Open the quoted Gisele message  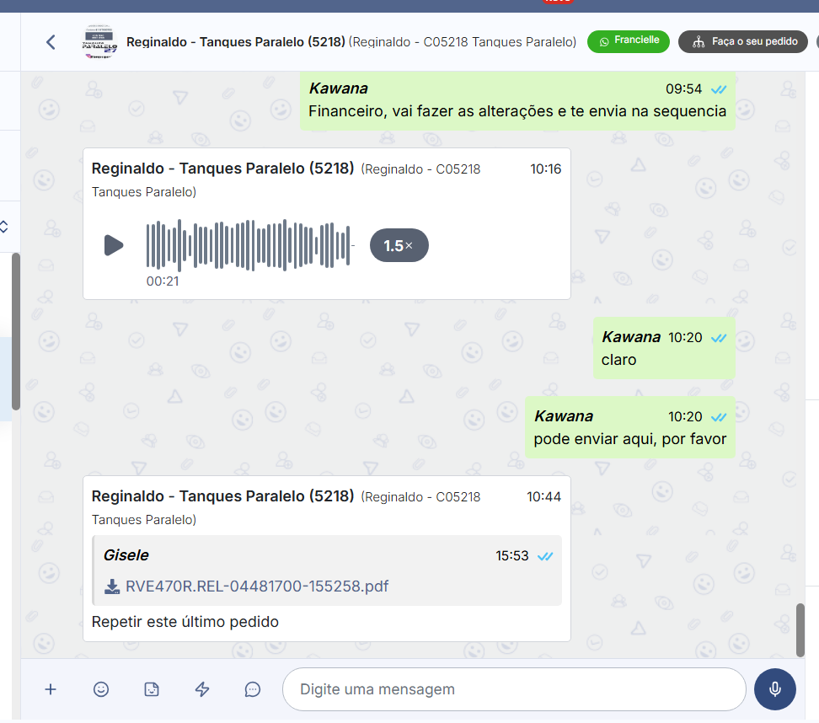click(327, 556)
